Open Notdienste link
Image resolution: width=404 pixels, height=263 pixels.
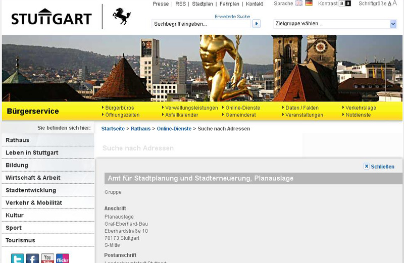[358, 115]
